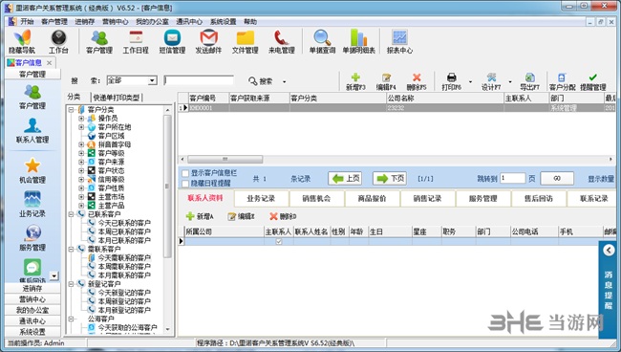The height and width of the screenshot is (352, 621).
Task: Open the 报表中心 icon
Action: [399, 41]
